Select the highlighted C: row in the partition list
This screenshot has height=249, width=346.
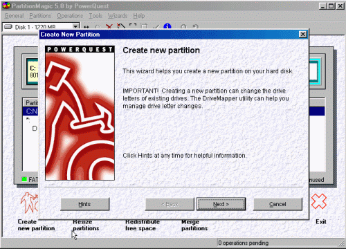30,111
